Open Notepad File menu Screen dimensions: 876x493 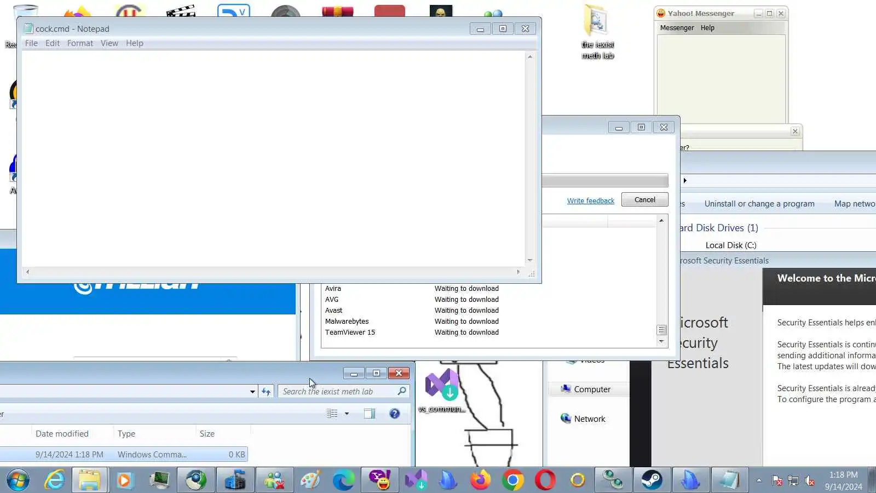point(31,43)
